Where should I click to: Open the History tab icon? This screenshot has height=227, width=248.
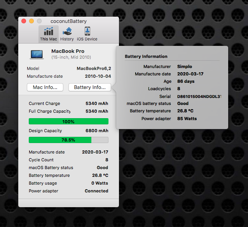[x=67, y=31]
